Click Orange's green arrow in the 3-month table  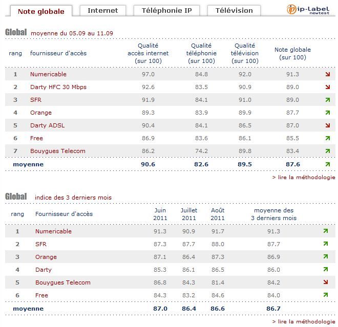point(325,257)
